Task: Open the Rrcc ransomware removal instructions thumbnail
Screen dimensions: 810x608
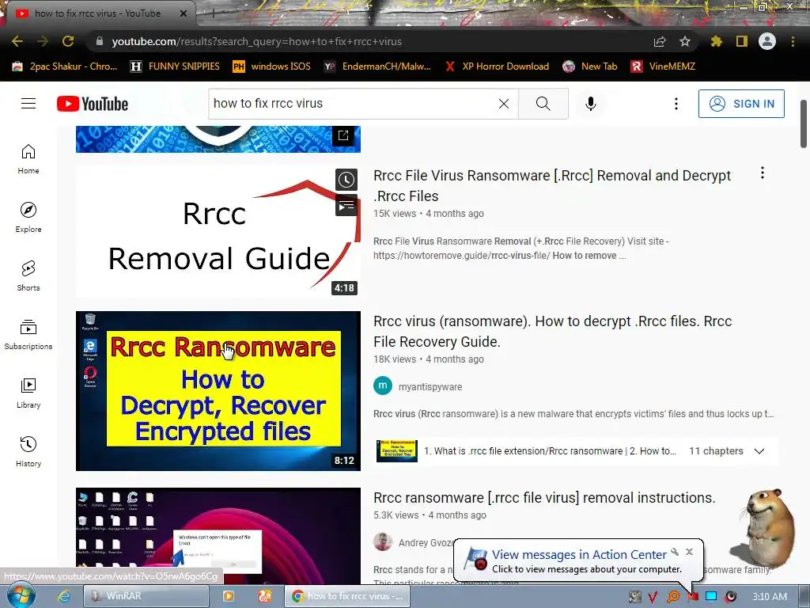Action: (x=218, y=536)
